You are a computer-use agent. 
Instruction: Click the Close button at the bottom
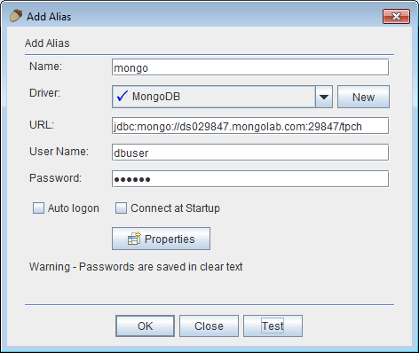point(209,326)
